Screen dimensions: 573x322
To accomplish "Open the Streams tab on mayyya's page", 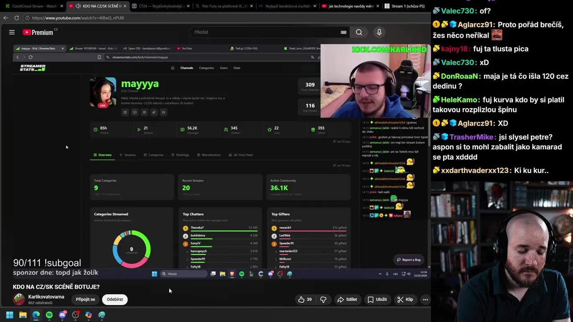I will pos(128,155).
